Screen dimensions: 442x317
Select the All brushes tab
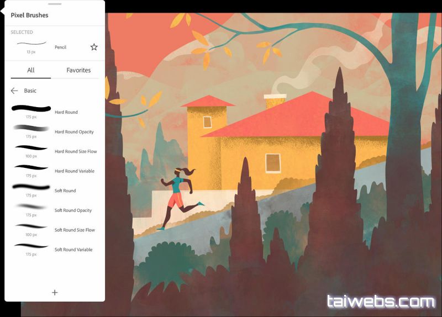pos(31,70)
